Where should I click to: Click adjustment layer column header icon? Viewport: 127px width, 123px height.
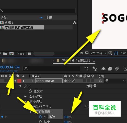pos(89,76)
